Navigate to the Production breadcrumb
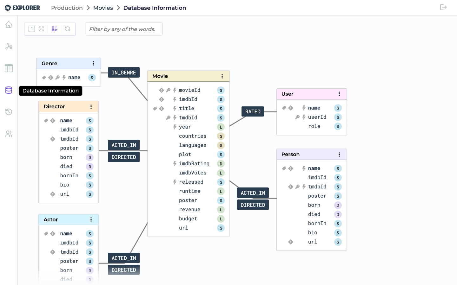This screenshot has height=285, width=457. click(67, 8)
